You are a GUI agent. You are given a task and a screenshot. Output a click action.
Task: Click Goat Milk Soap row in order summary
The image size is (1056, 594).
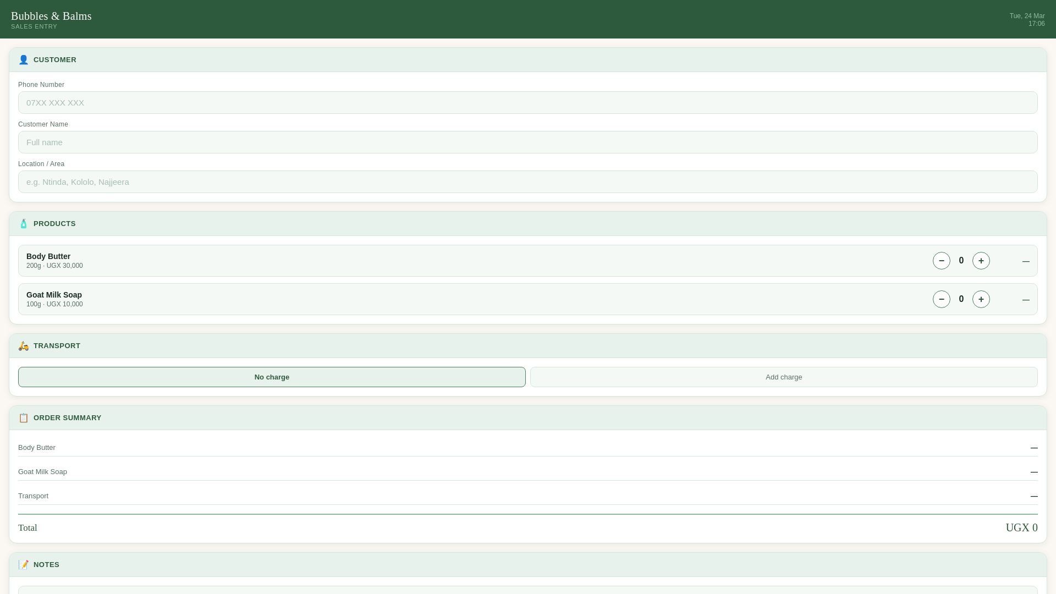[x=528, y=472]
